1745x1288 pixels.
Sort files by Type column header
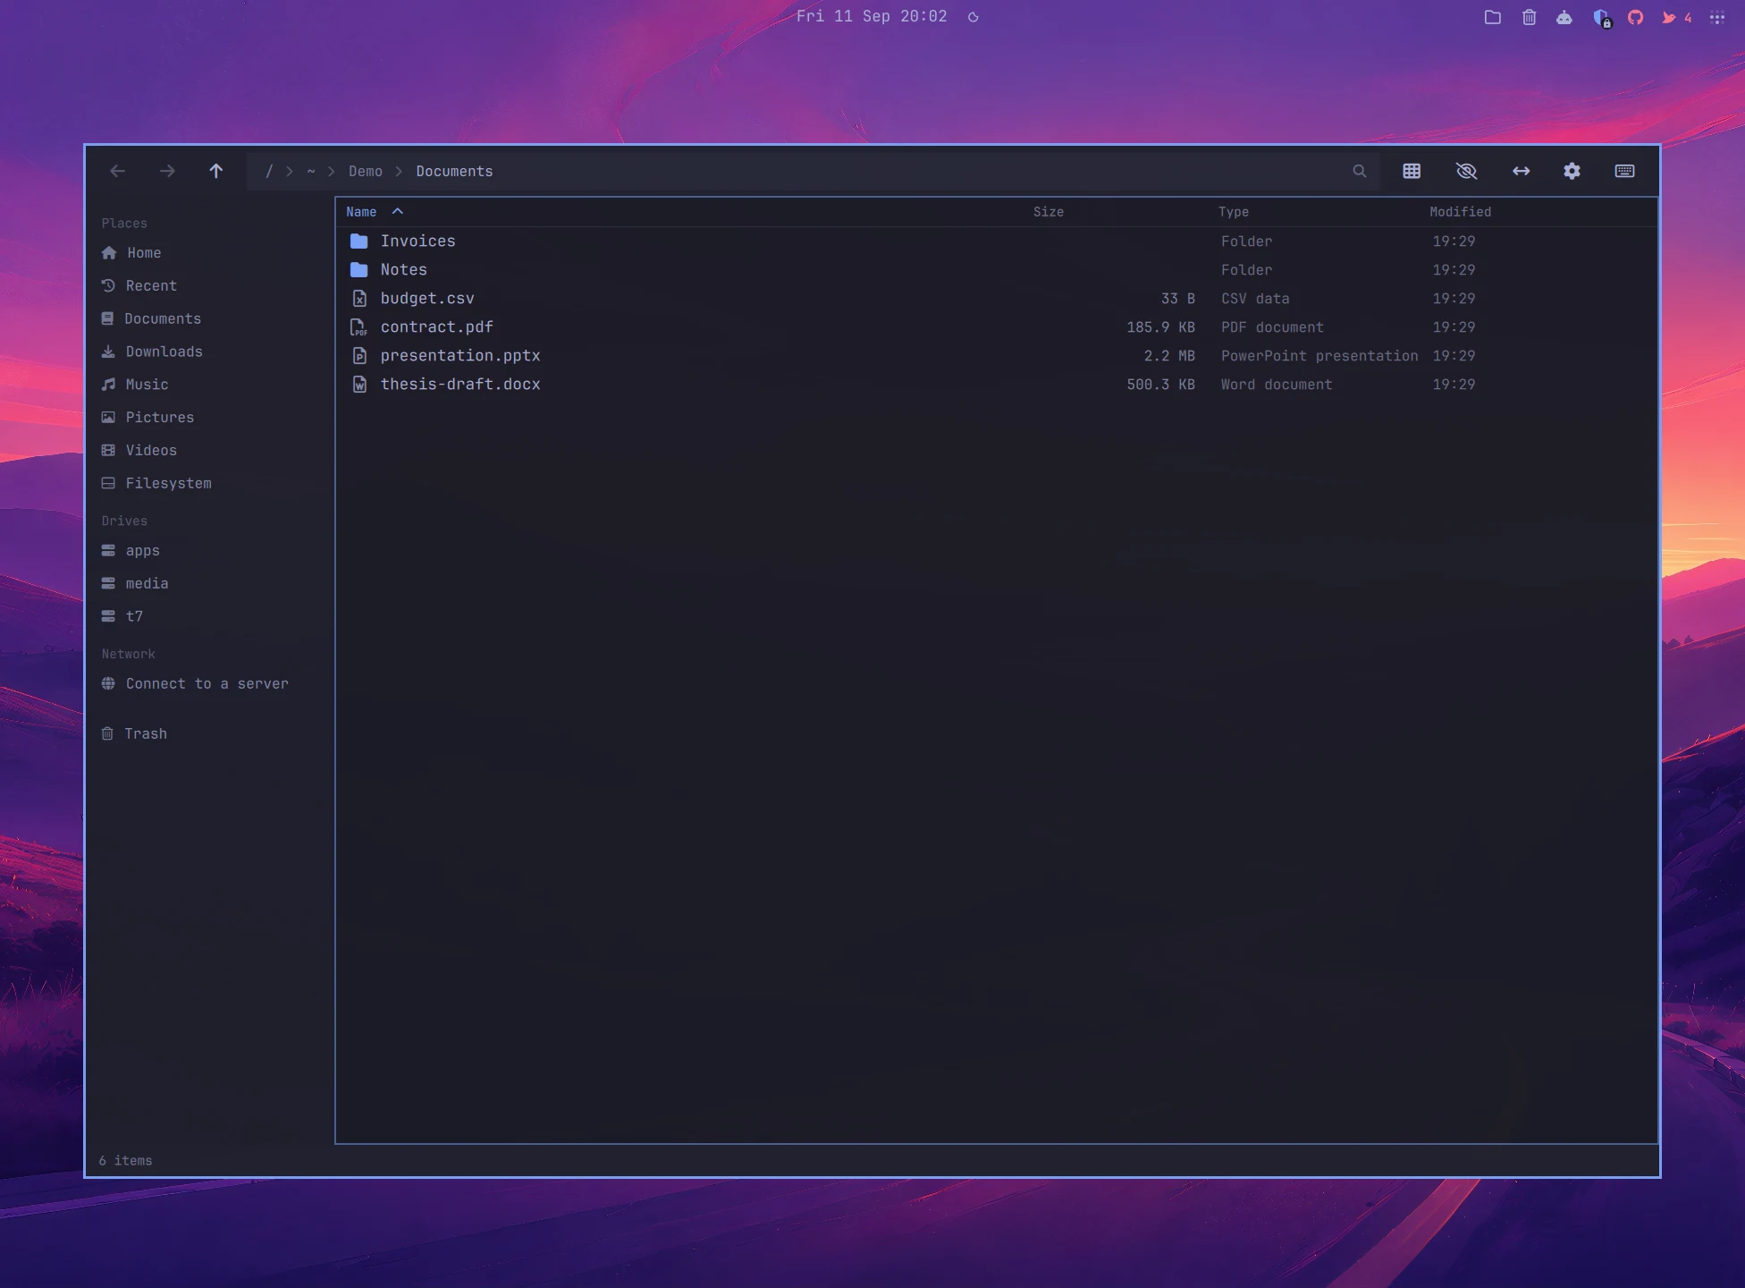tap(1234, 212)
